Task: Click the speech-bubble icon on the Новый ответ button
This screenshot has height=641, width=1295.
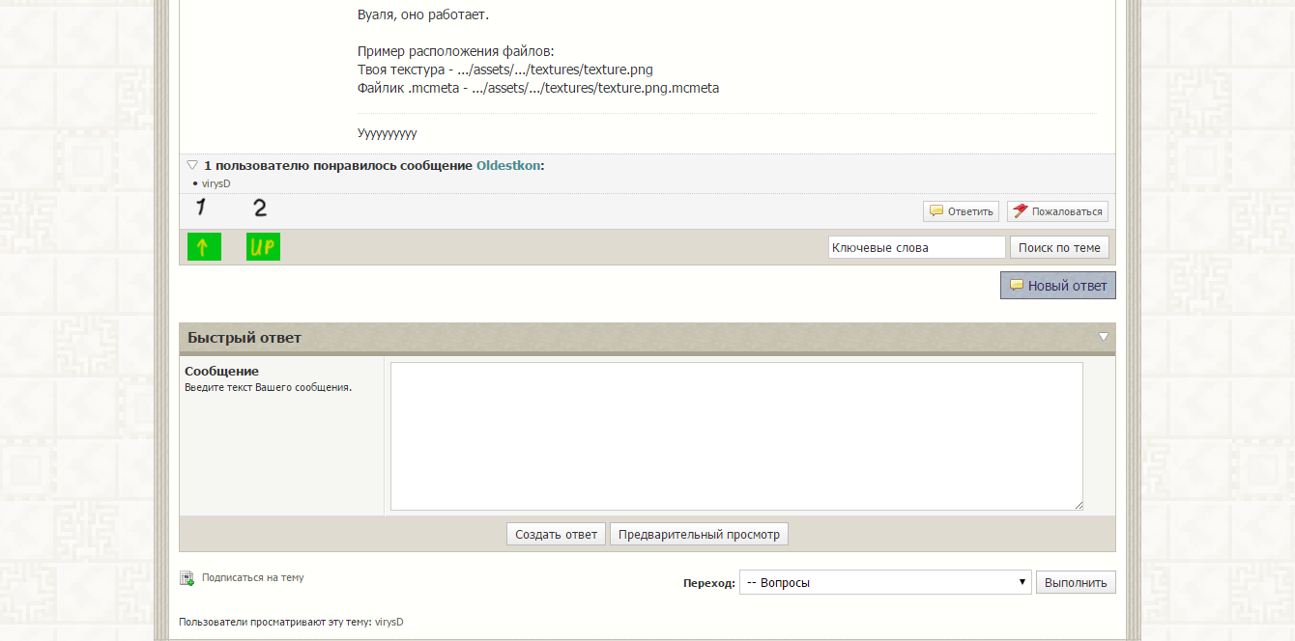Action: tap(1016, 285)
